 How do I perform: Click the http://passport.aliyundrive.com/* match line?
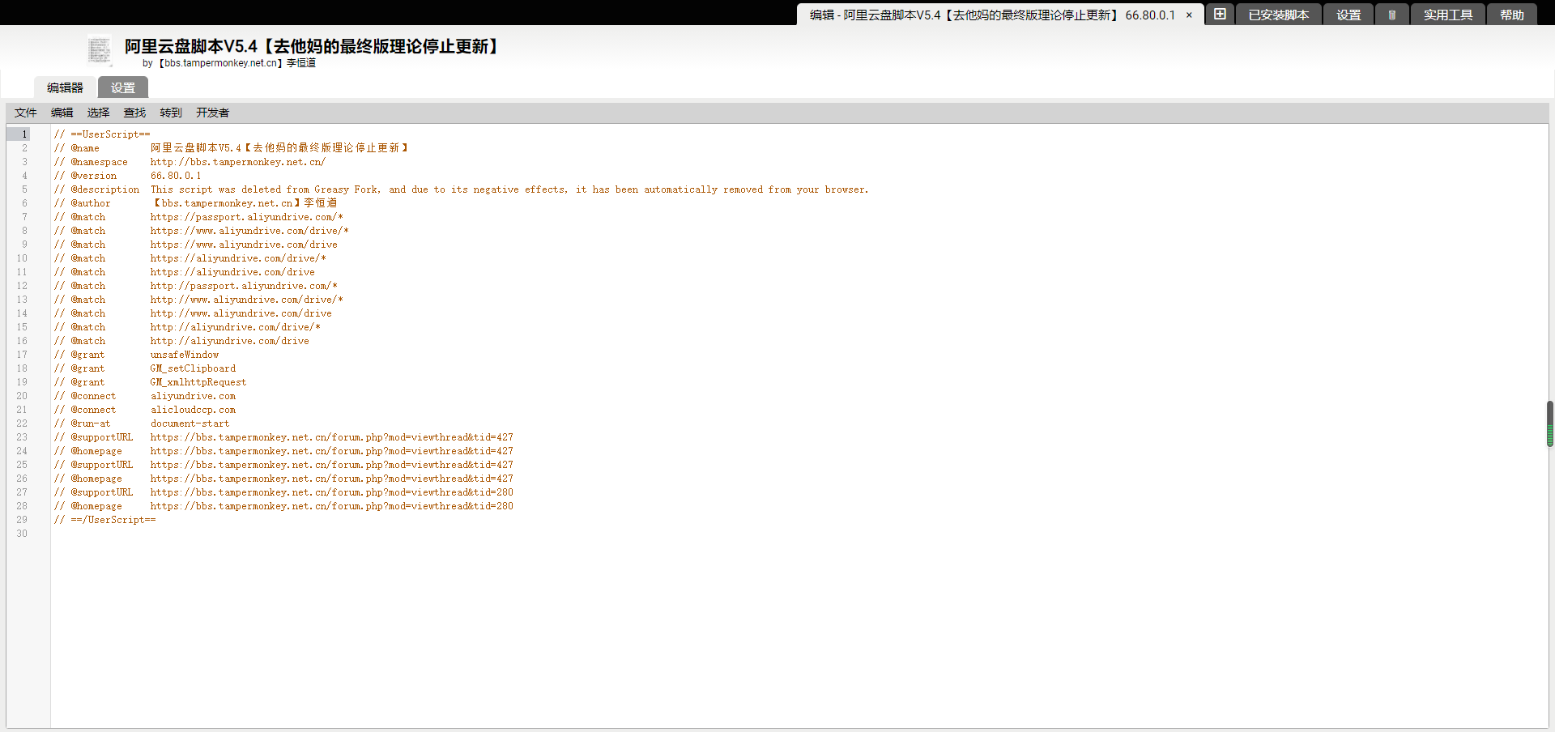pos(244,286)
